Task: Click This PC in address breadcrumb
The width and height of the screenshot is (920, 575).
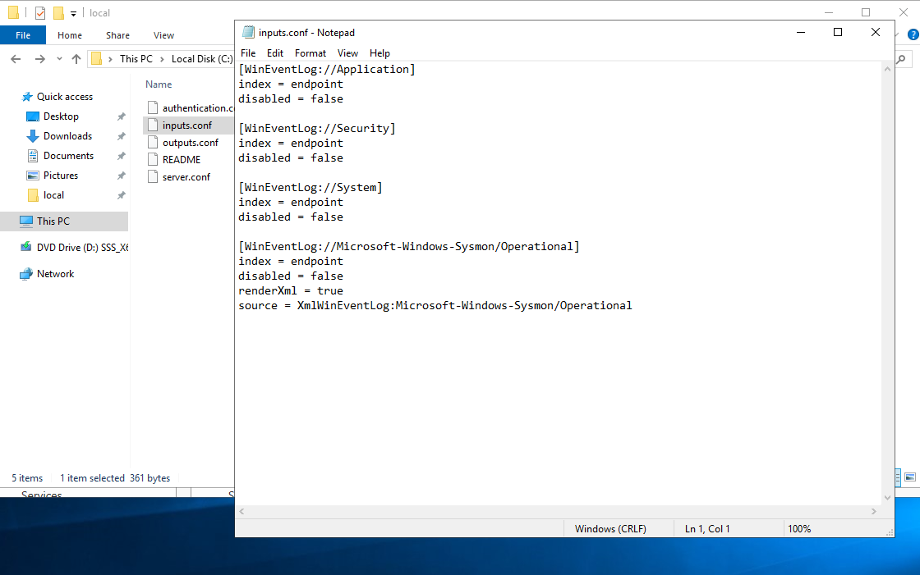Action: point(136,58)
